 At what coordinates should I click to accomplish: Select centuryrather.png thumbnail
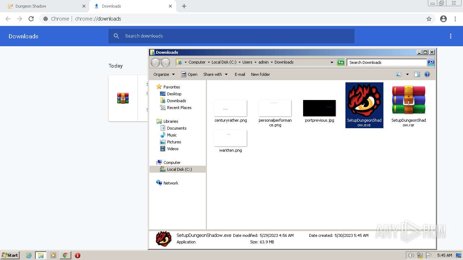point(230,108)
